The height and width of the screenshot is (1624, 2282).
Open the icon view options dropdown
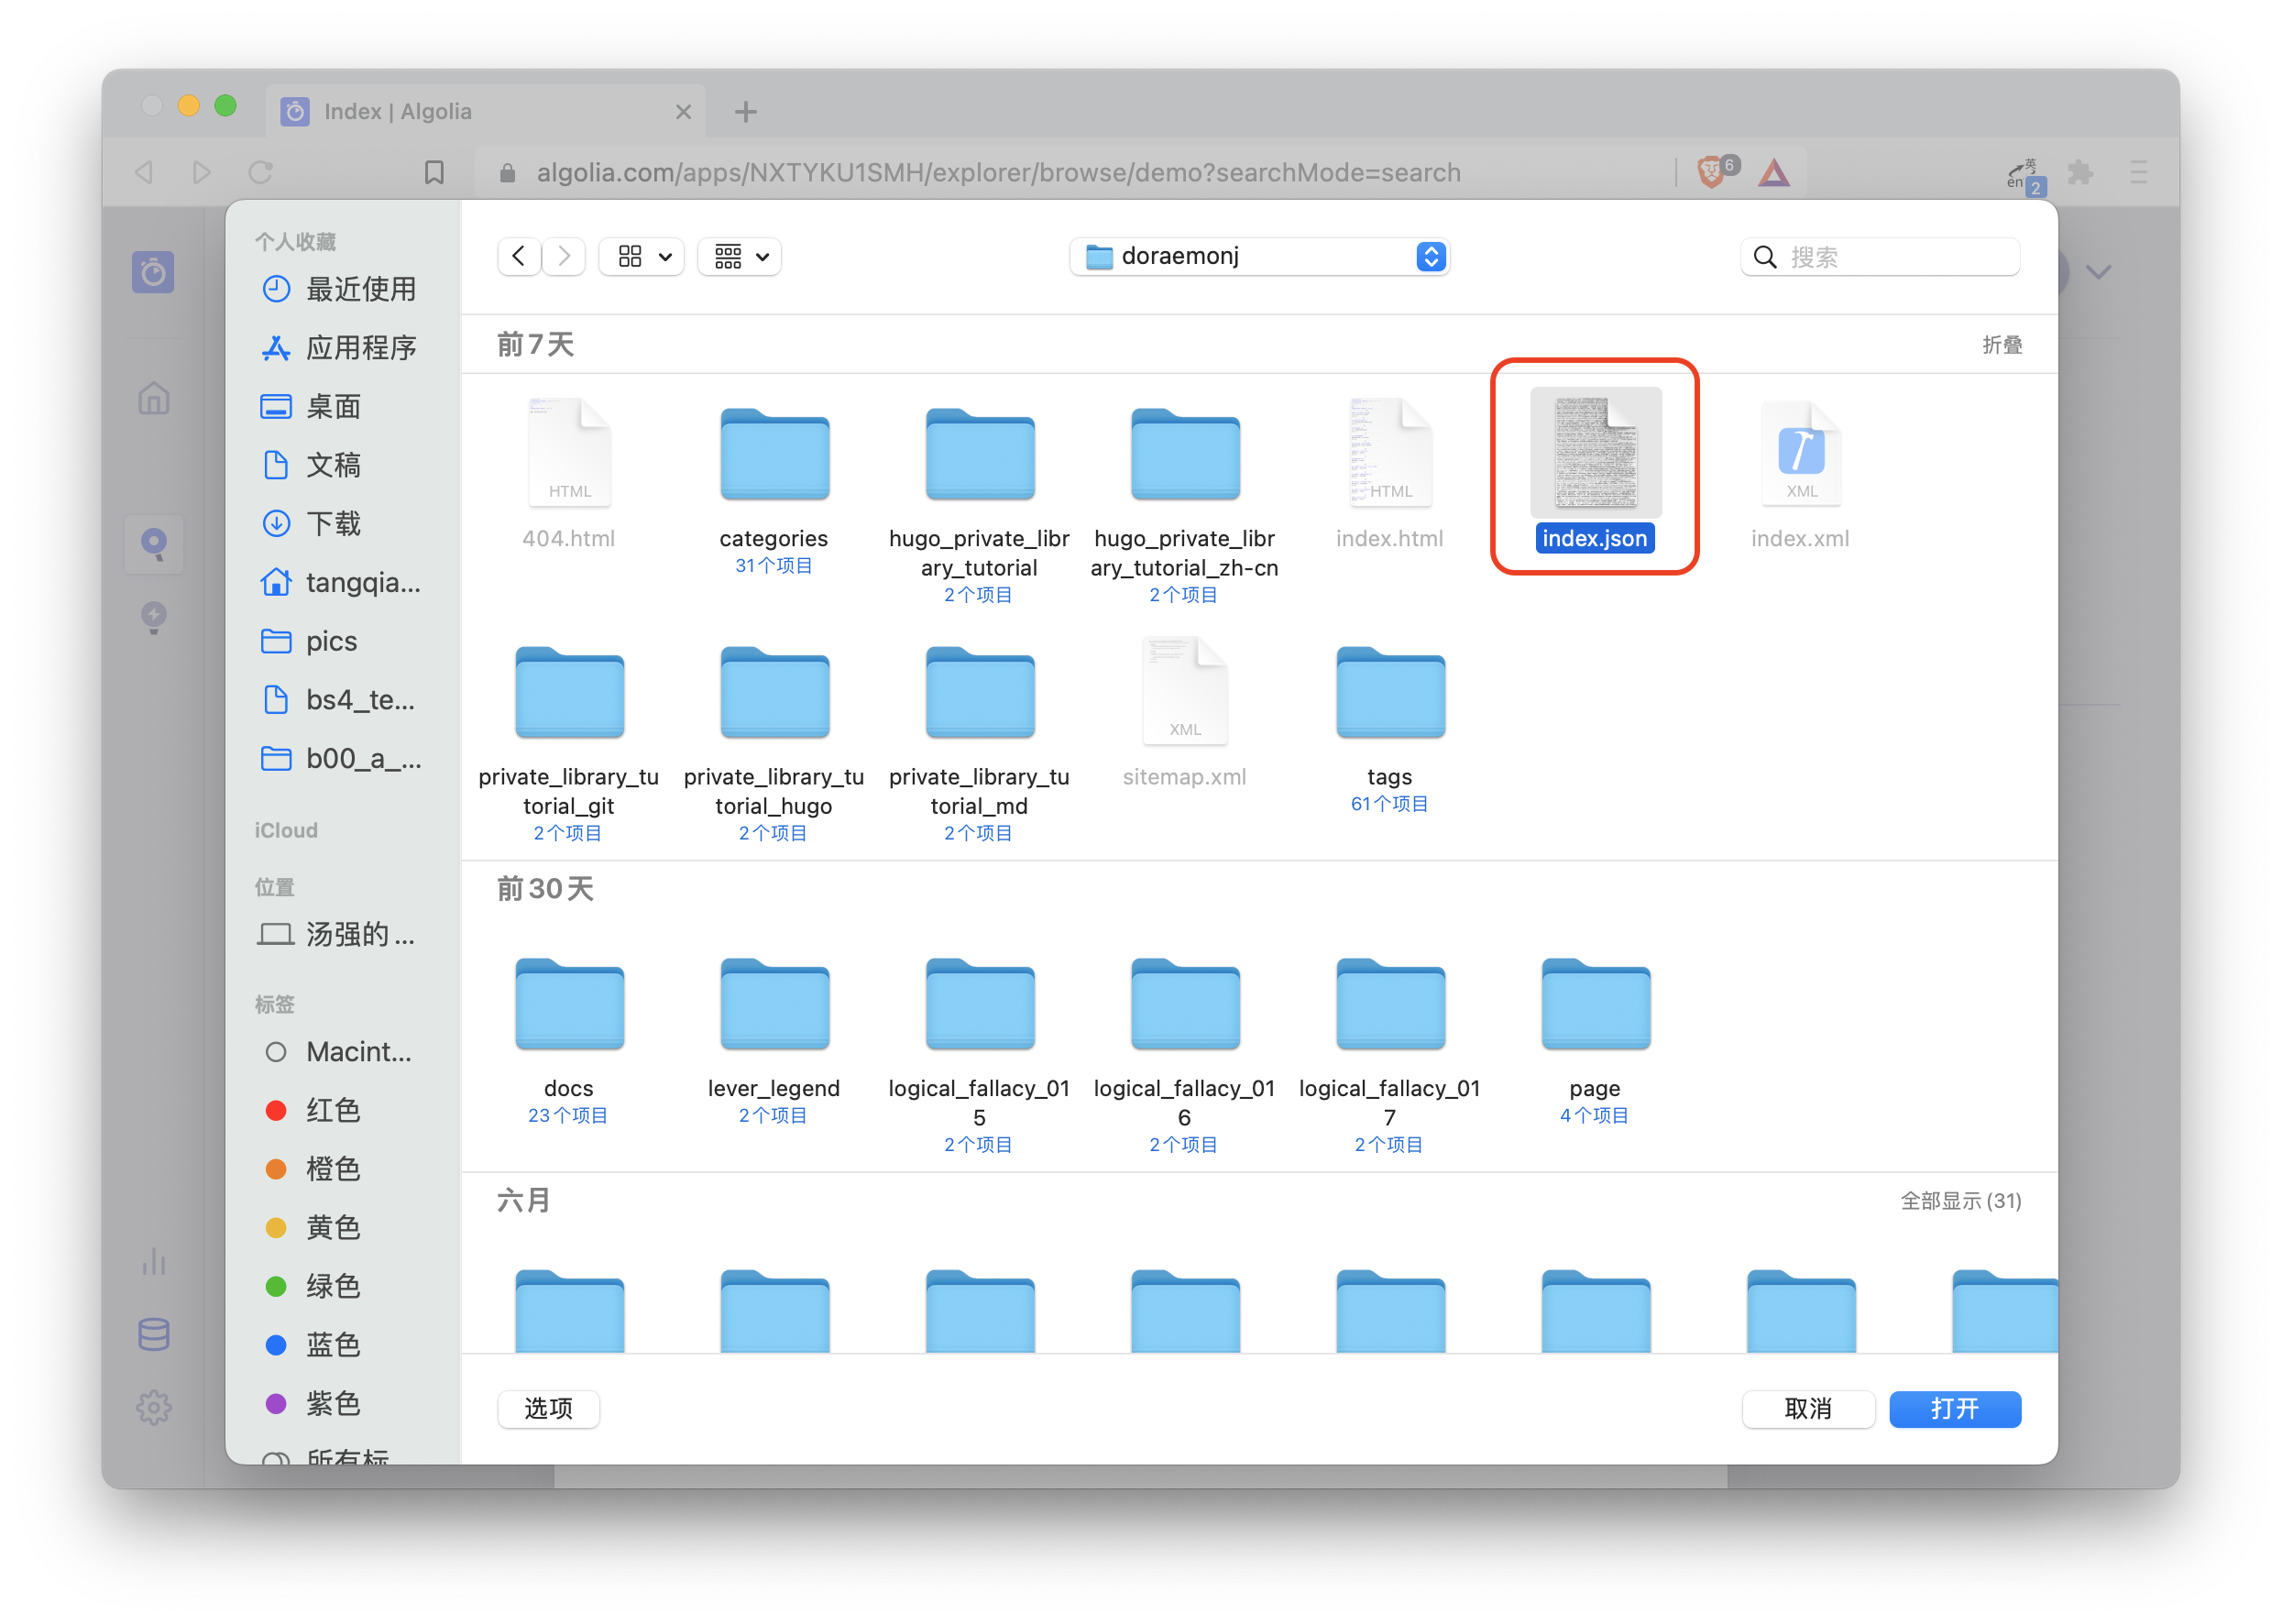coord(641,256)
